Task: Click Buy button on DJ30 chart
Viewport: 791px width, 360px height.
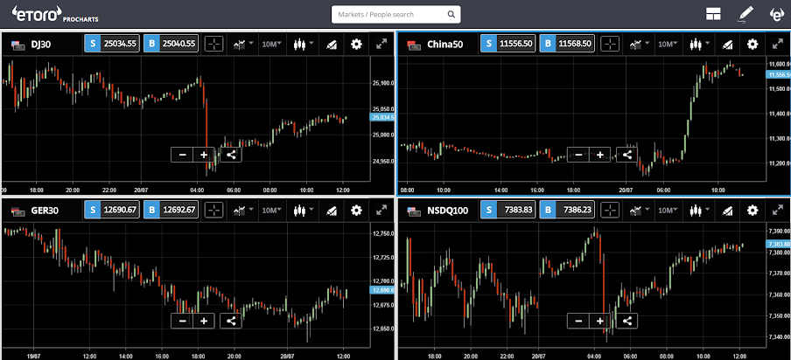Action: pos(171,44)
